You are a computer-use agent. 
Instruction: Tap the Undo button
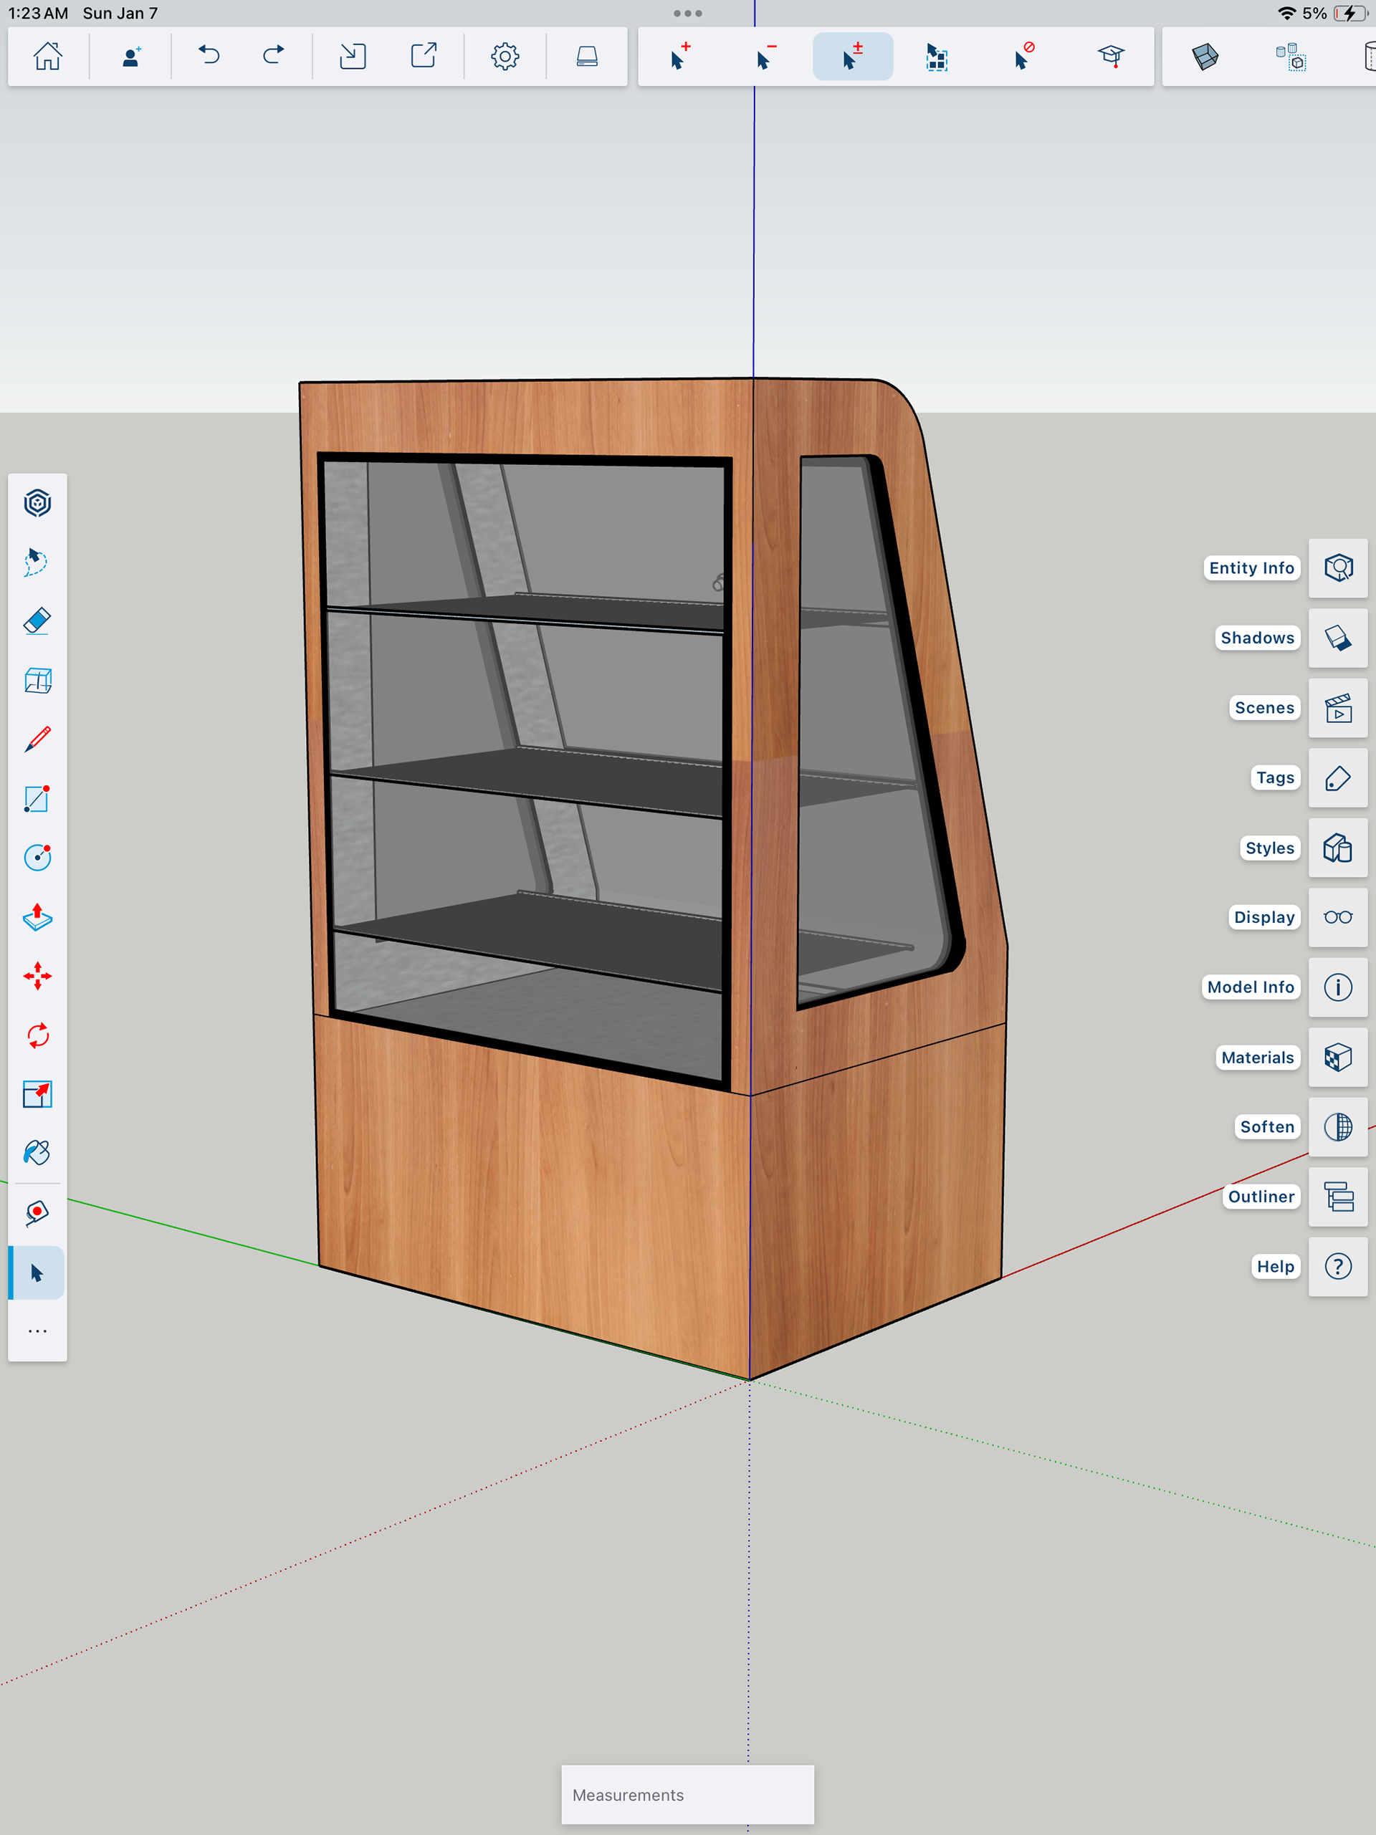209,57
